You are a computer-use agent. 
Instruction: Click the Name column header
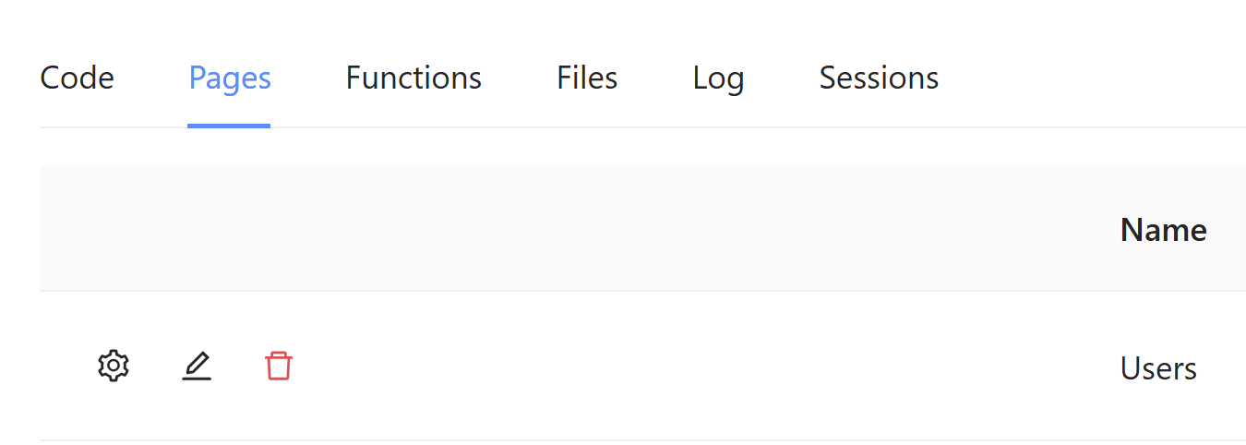[x=1163, y=230]
